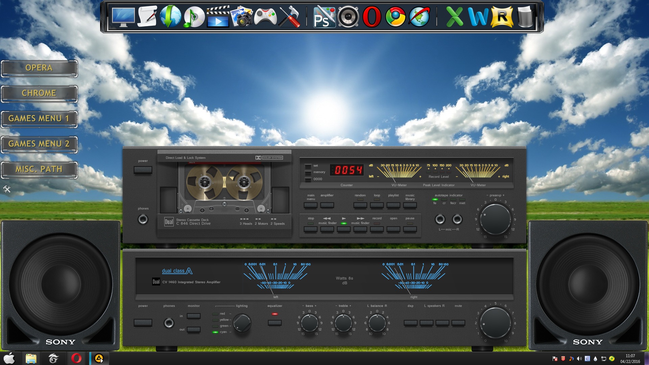Toggle the dsp button on the amplifier
Image resolution: width=649 pixels, height=365 pixels.
click(x=410, y=323)
